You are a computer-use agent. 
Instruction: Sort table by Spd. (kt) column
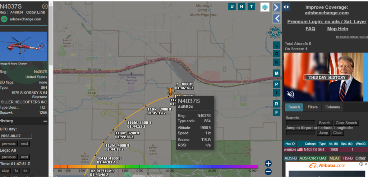tap(347, 144)
